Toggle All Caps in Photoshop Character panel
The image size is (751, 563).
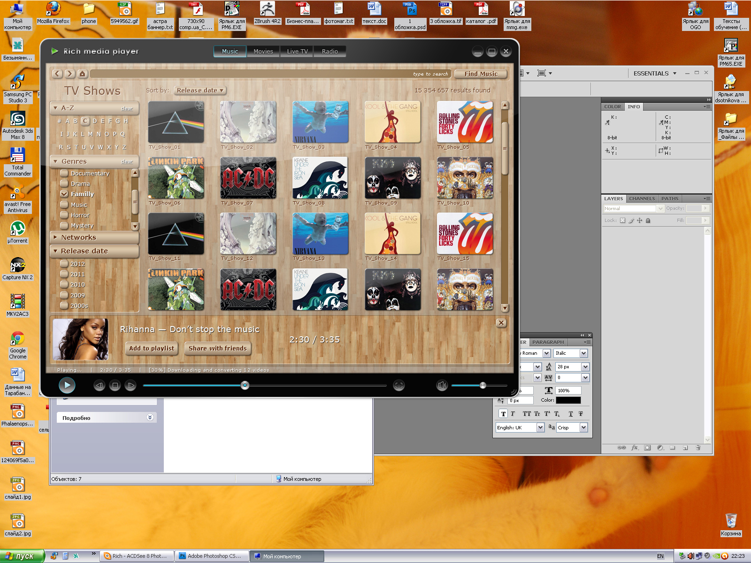(527, 414)
